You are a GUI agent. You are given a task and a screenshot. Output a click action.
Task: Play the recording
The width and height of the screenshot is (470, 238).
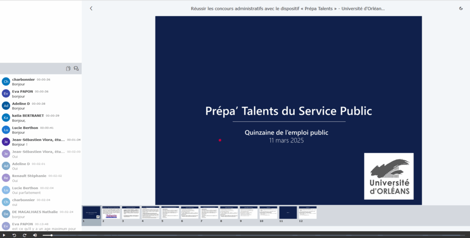click(4, 235)
